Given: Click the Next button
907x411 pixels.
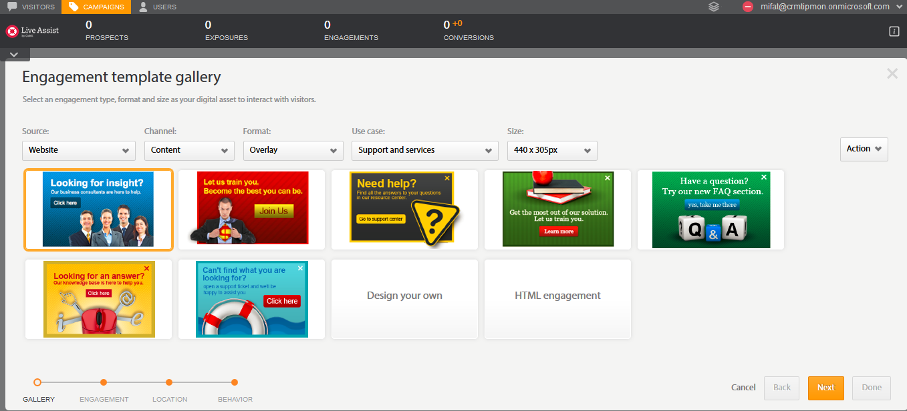Looking at the screenshot, I should tap(825, 388).
